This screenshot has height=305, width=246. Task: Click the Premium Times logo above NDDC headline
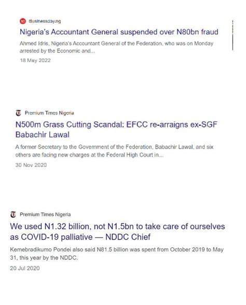(13, 214)
